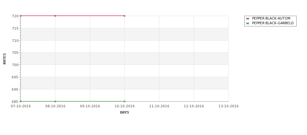Click the RATES axis title
The image size is (307, 135).
4,59
